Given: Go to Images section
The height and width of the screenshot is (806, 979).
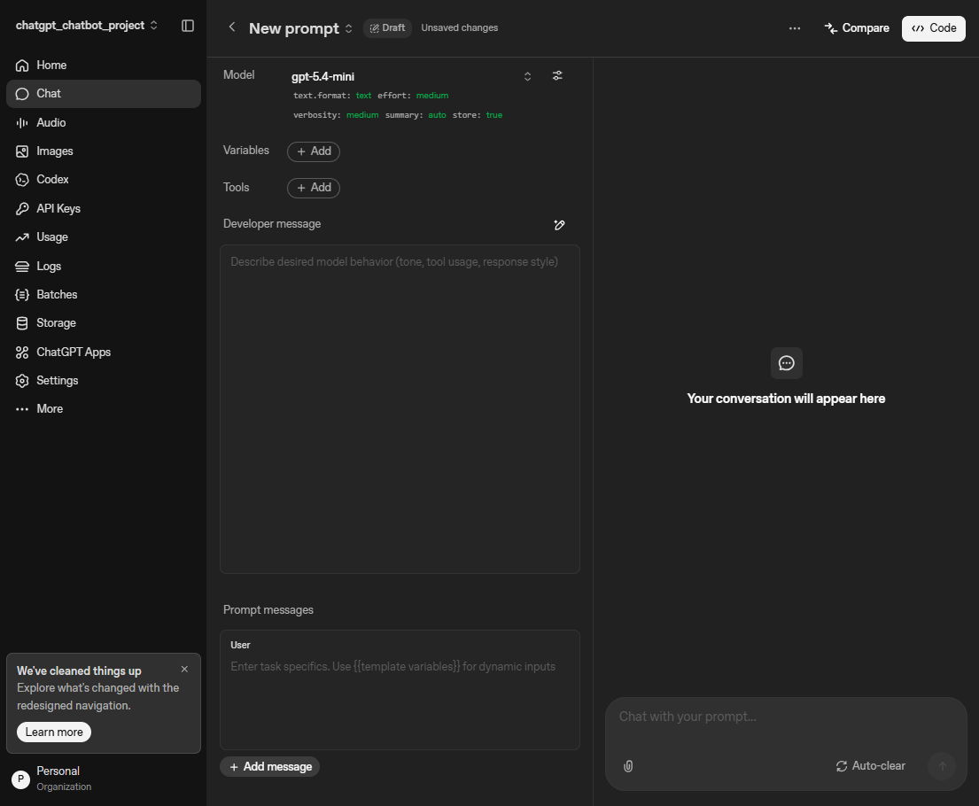Looking at the screenshot, I should (104, 151).
